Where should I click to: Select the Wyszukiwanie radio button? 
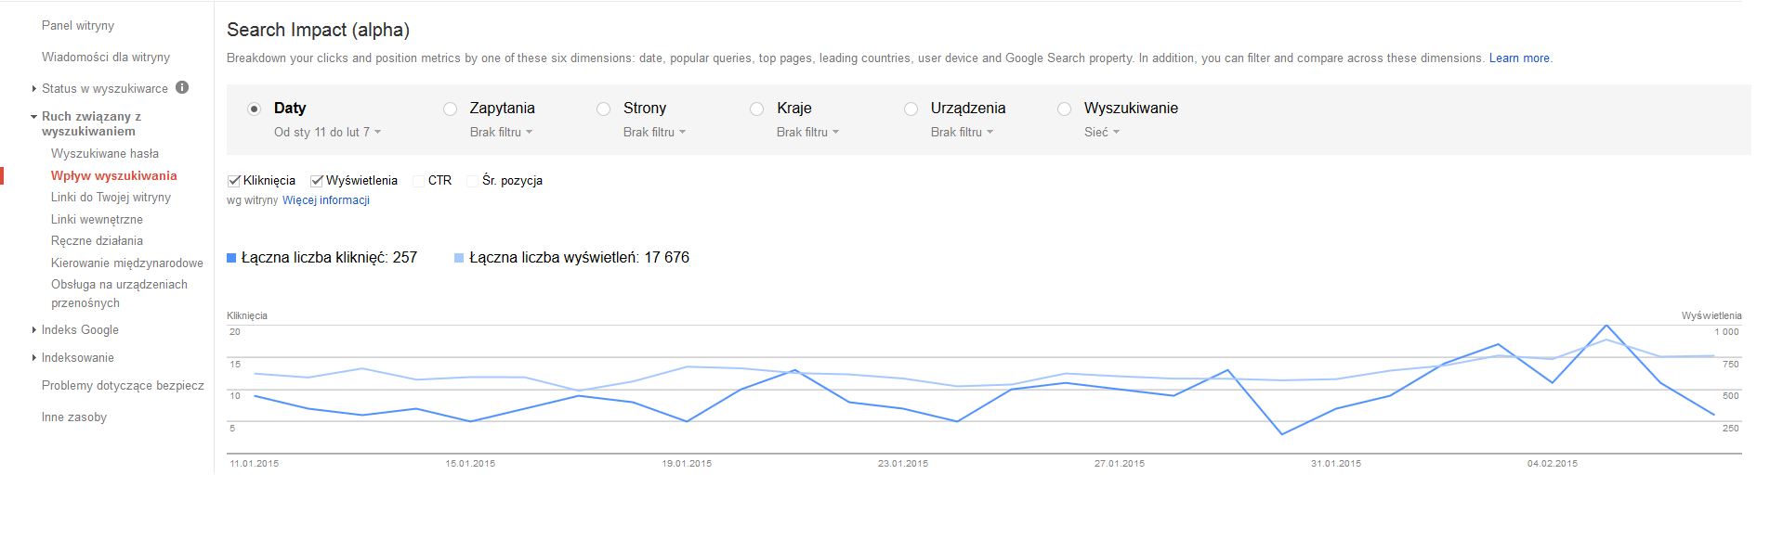pyautogui.click(x=1064, y=109)
